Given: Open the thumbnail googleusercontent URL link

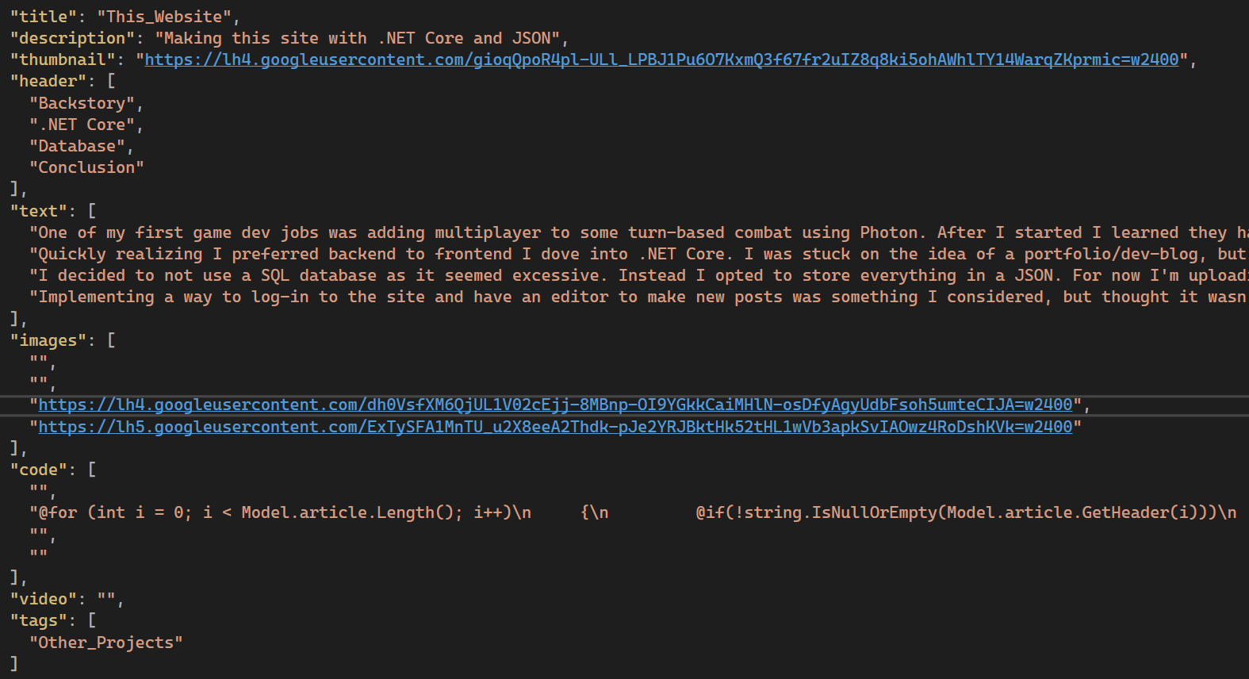Looking at the screenshot, I should (x=661, y=59).
